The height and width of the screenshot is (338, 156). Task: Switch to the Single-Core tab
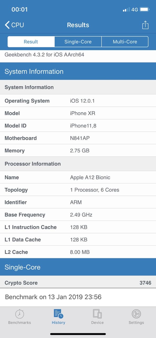(78, 41)
